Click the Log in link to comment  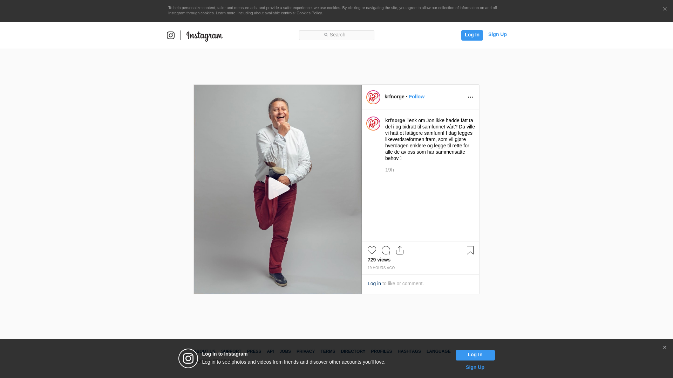pyautogui.click(x=374, y=283)
